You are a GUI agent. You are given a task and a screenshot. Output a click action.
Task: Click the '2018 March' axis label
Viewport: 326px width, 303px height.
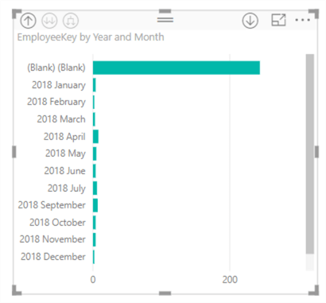point(61,119)
